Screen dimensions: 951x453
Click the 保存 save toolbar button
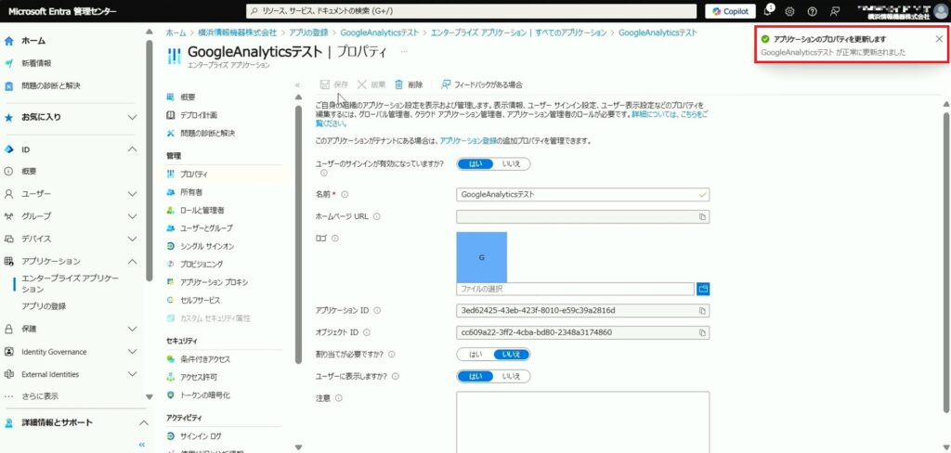pyautogui.click(x=333, y=84)
